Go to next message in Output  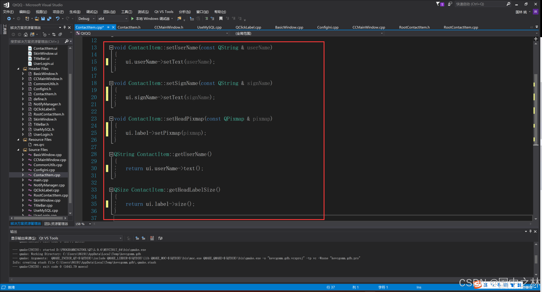click(143, 238)
